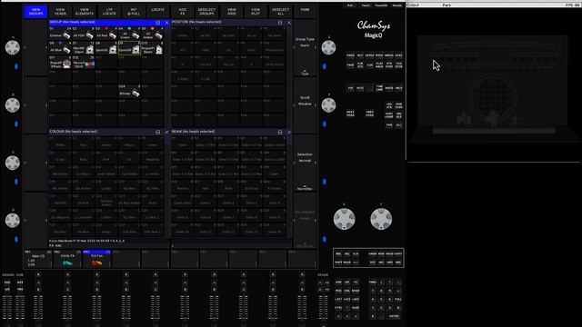Switch to VIEW ELEMENTS
The width and height of the screenshot is (582, 327).
pyautogui.click(x=85, y=12)
